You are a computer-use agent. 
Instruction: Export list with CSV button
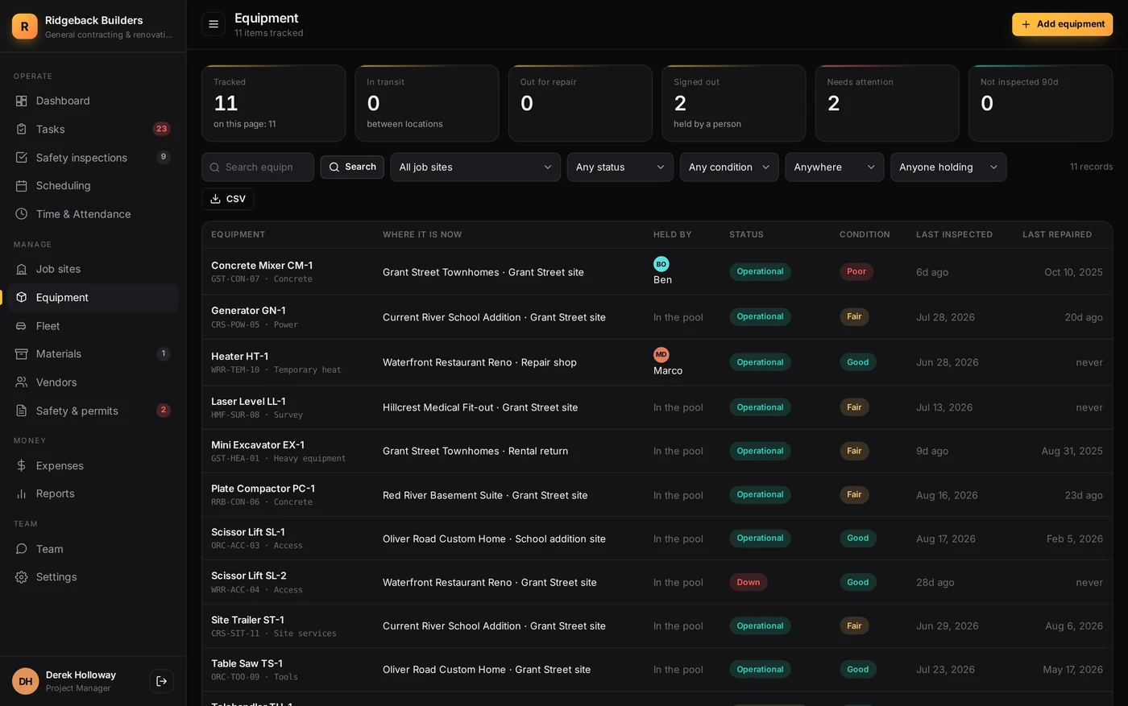tap(227, 199)
